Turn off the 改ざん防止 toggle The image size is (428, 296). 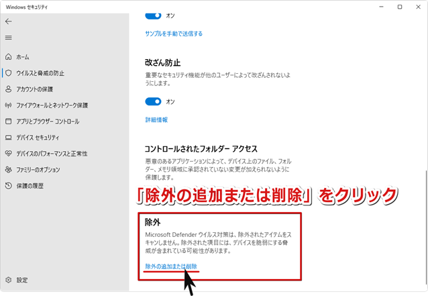coord(153,101)
